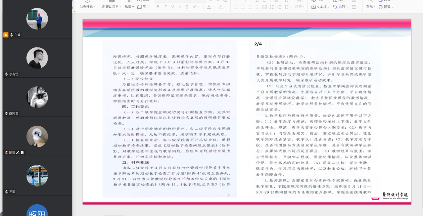Click the 查找 find button
Viewport: 423px width, 216px height.
coord(370,7)
